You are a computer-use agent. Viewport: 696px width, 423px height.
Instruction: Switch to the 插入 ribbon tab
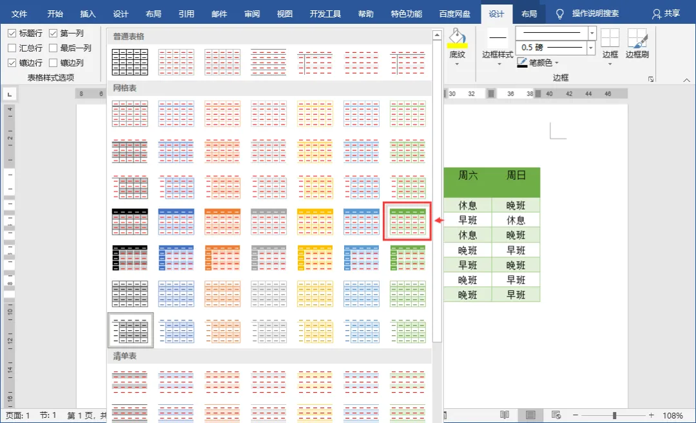coord(88,14)
